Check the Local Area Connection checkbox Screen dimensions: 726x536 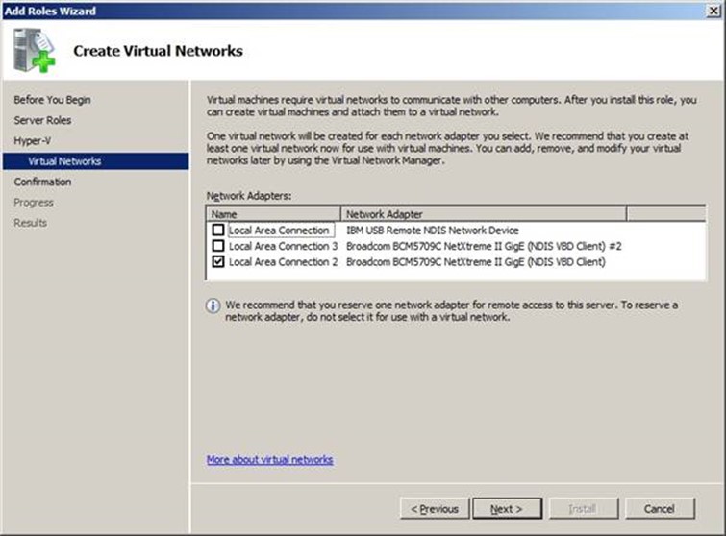(218, 230)
